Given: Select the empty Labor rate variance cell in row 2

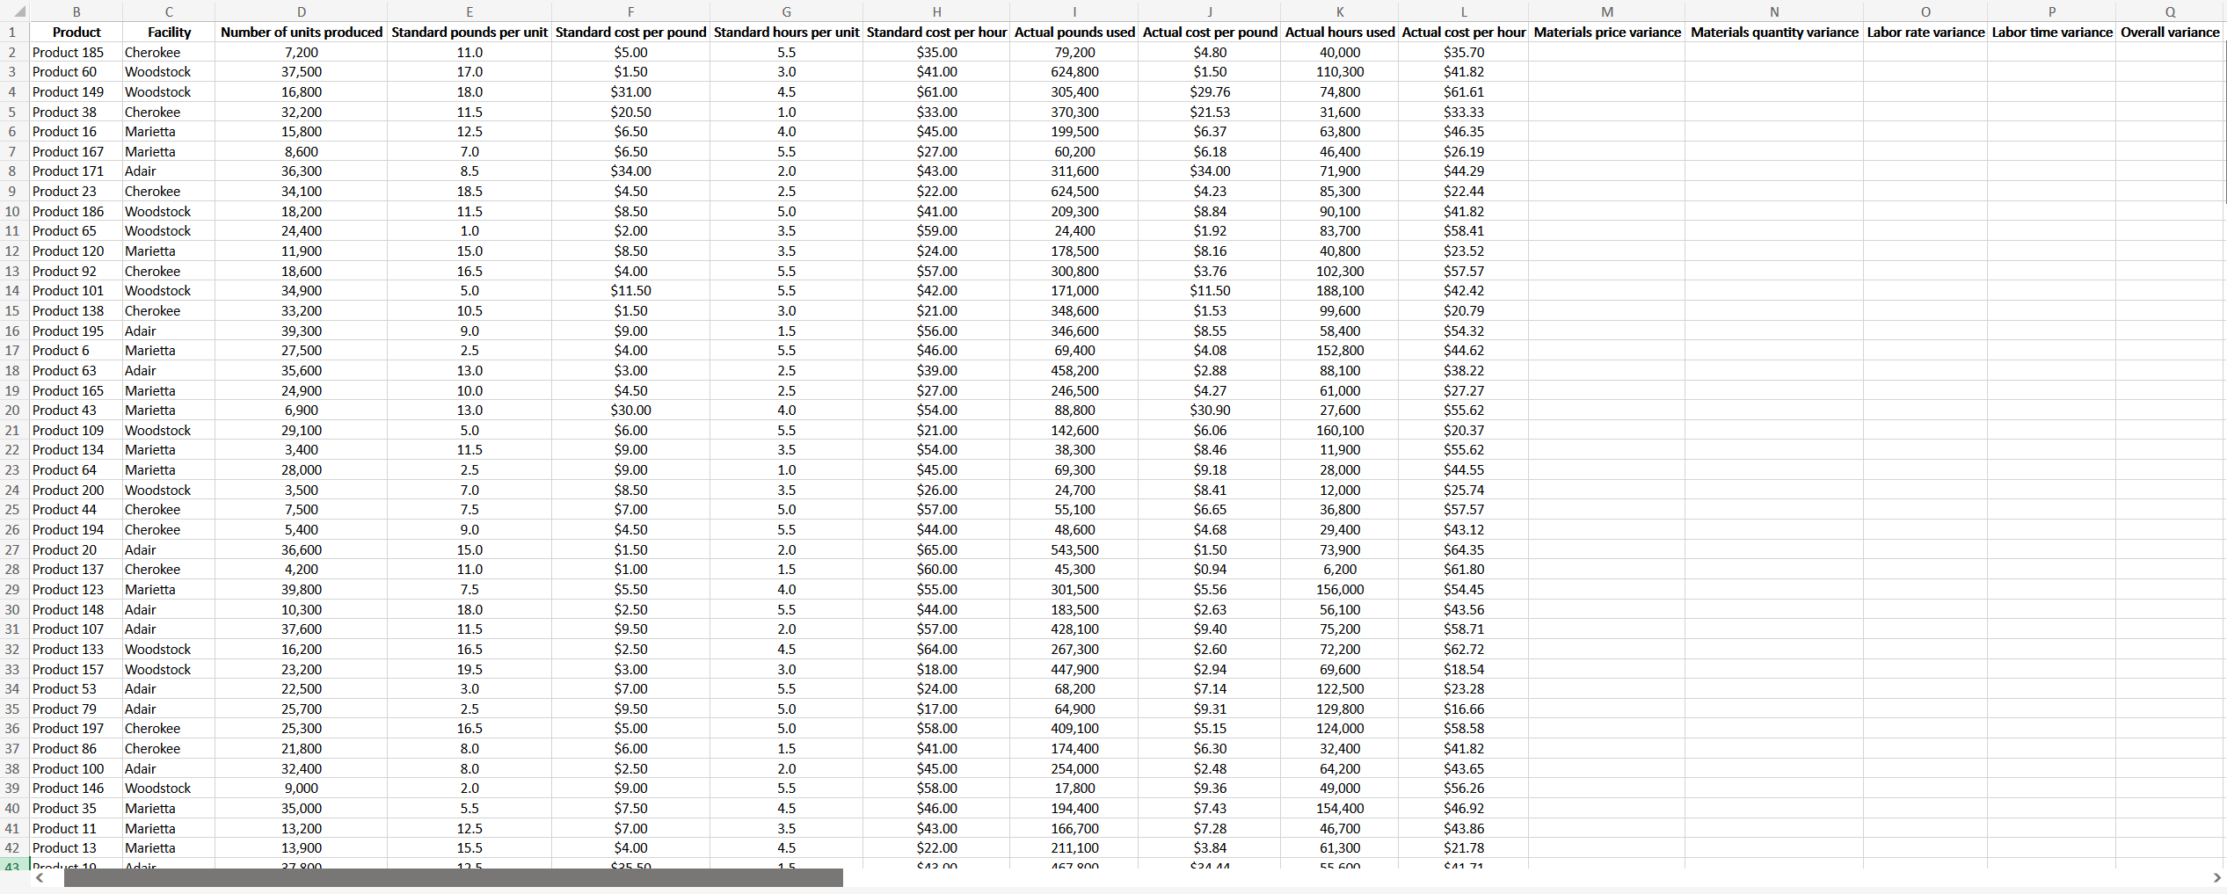Looking at the screenshot, I should tap(1925, 52).
